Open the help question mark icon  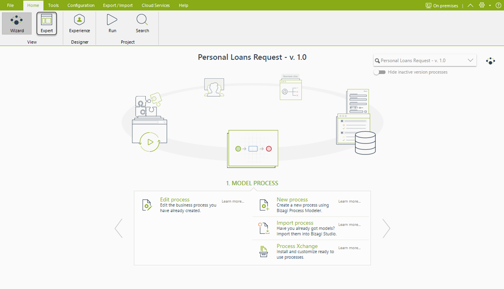point(498,6)
